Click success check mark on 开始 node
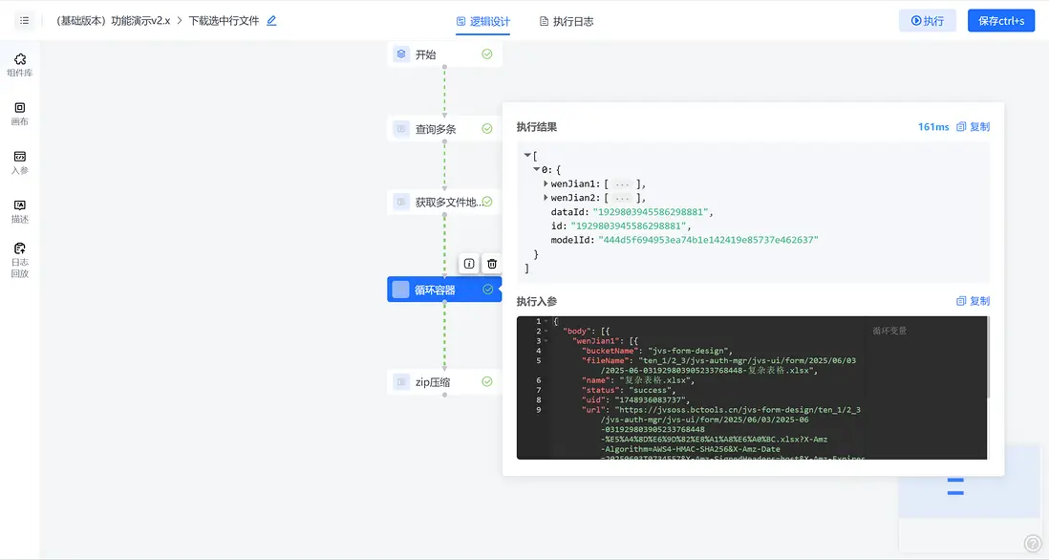 pos(487,54)
